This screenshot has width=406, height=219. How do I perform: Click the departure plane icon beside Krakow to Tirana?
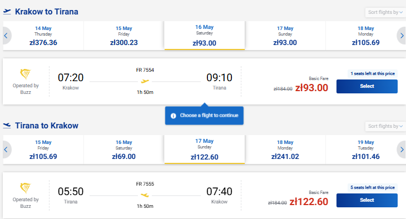click(7, 12)
